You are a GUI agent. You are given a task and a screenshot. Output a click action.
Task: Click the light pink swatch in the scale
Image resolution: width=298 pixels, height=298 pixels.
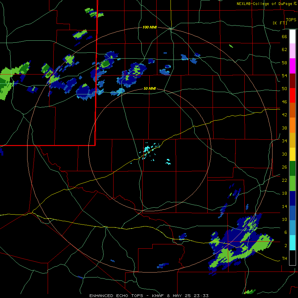(292, 51)
